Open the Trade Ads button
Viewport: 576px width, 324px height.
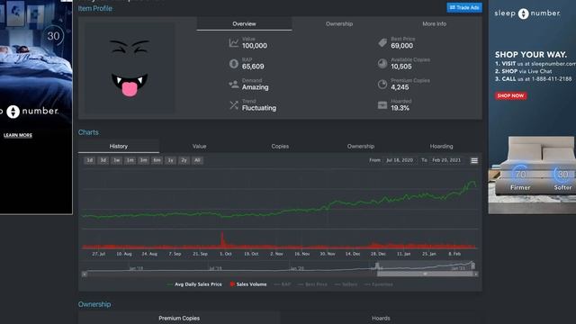coord(464,7)
